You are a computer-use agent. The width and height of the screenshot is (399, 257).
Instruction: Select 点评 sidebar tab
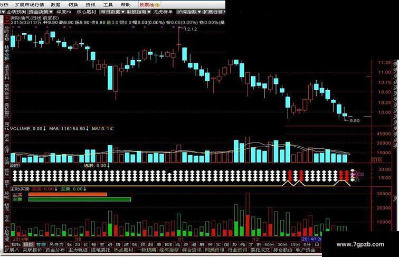(x=7, y=149)
